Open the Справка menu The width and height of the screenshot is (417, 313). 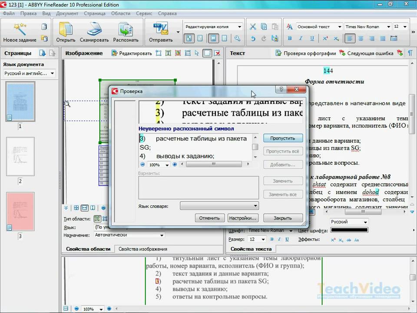pos(167,13)
